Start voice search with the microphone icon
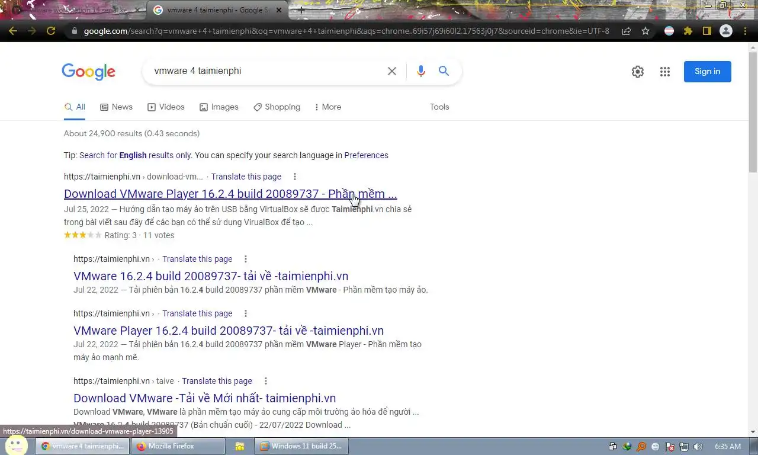Image resolution: width=758 pixels, height=455 pixels. click(421, 71)
